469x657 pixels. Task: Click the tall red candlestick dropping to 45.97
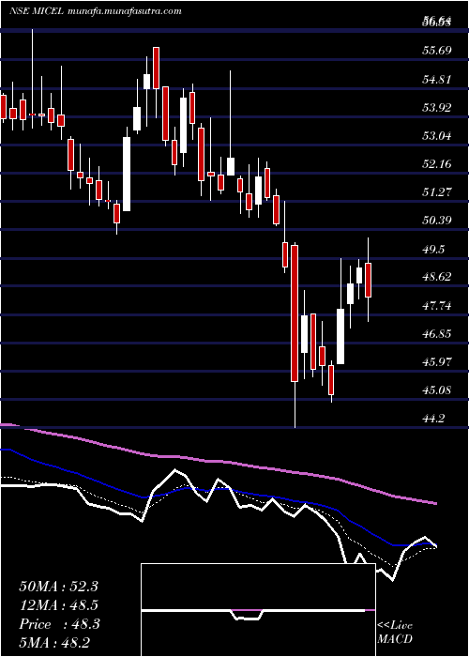(x=295, y=313)
